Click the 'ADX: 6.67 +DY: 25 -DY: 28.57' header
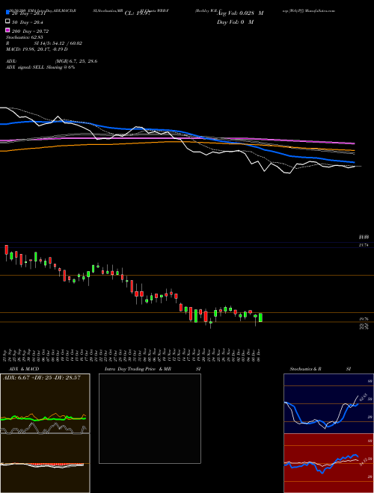The width and height of the screenshot is (374, 493). point(41,378)
